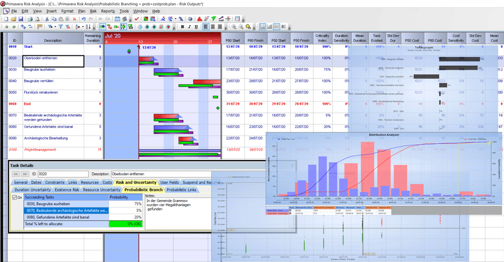This screenshot has height=262, width=504.
Task: Uncheck the 'On' probabilistic branch checkbox
Action: (14, 198)
